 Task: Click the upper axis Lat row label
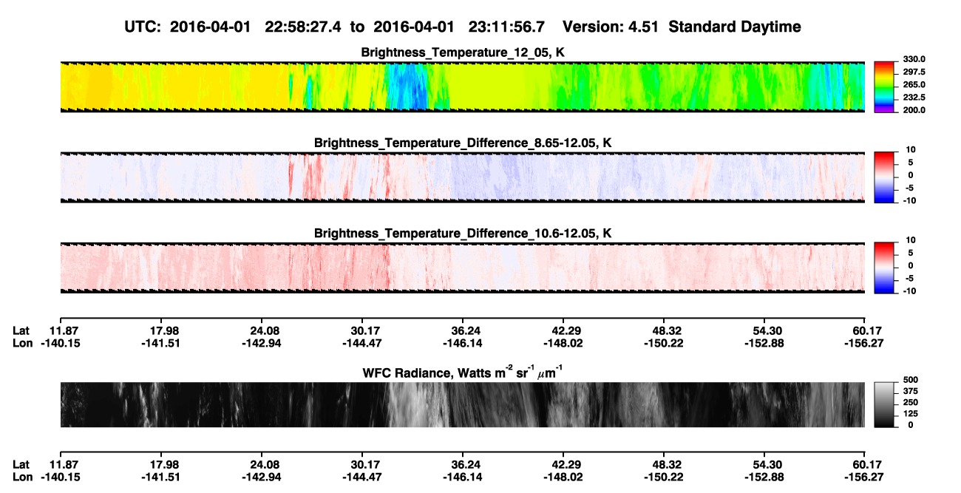[x=21, y=331]
